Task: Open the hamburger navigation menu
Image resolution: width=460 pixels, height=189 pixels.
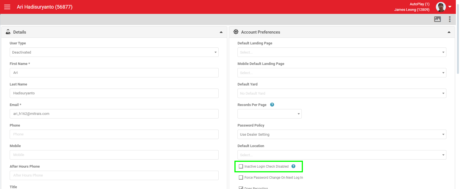Action: pyautogui.click(x=7, y=7)
